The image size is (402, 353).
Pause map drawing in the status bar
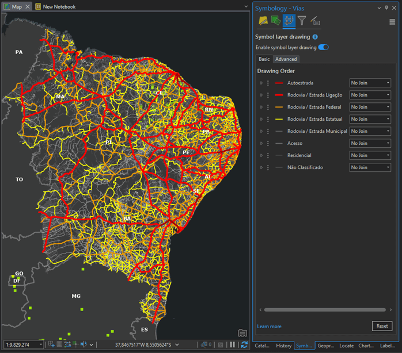(x=232, y=345)
